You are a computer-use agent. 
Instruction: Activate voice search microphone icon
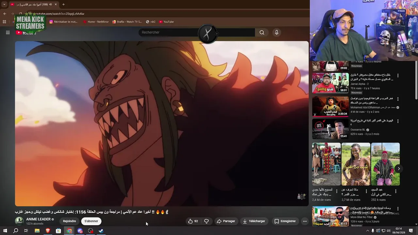tap(277, 32)
